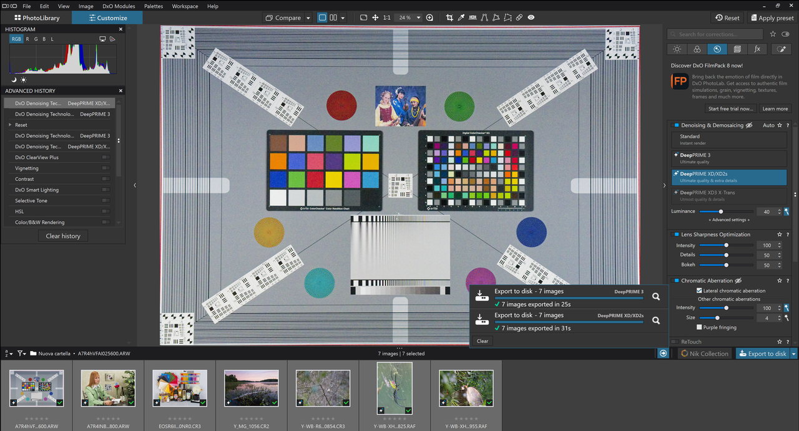The image size is (799, 431).
Task: Open split view options dropdown
Action: pyautogui.click(x=343, y=18)
